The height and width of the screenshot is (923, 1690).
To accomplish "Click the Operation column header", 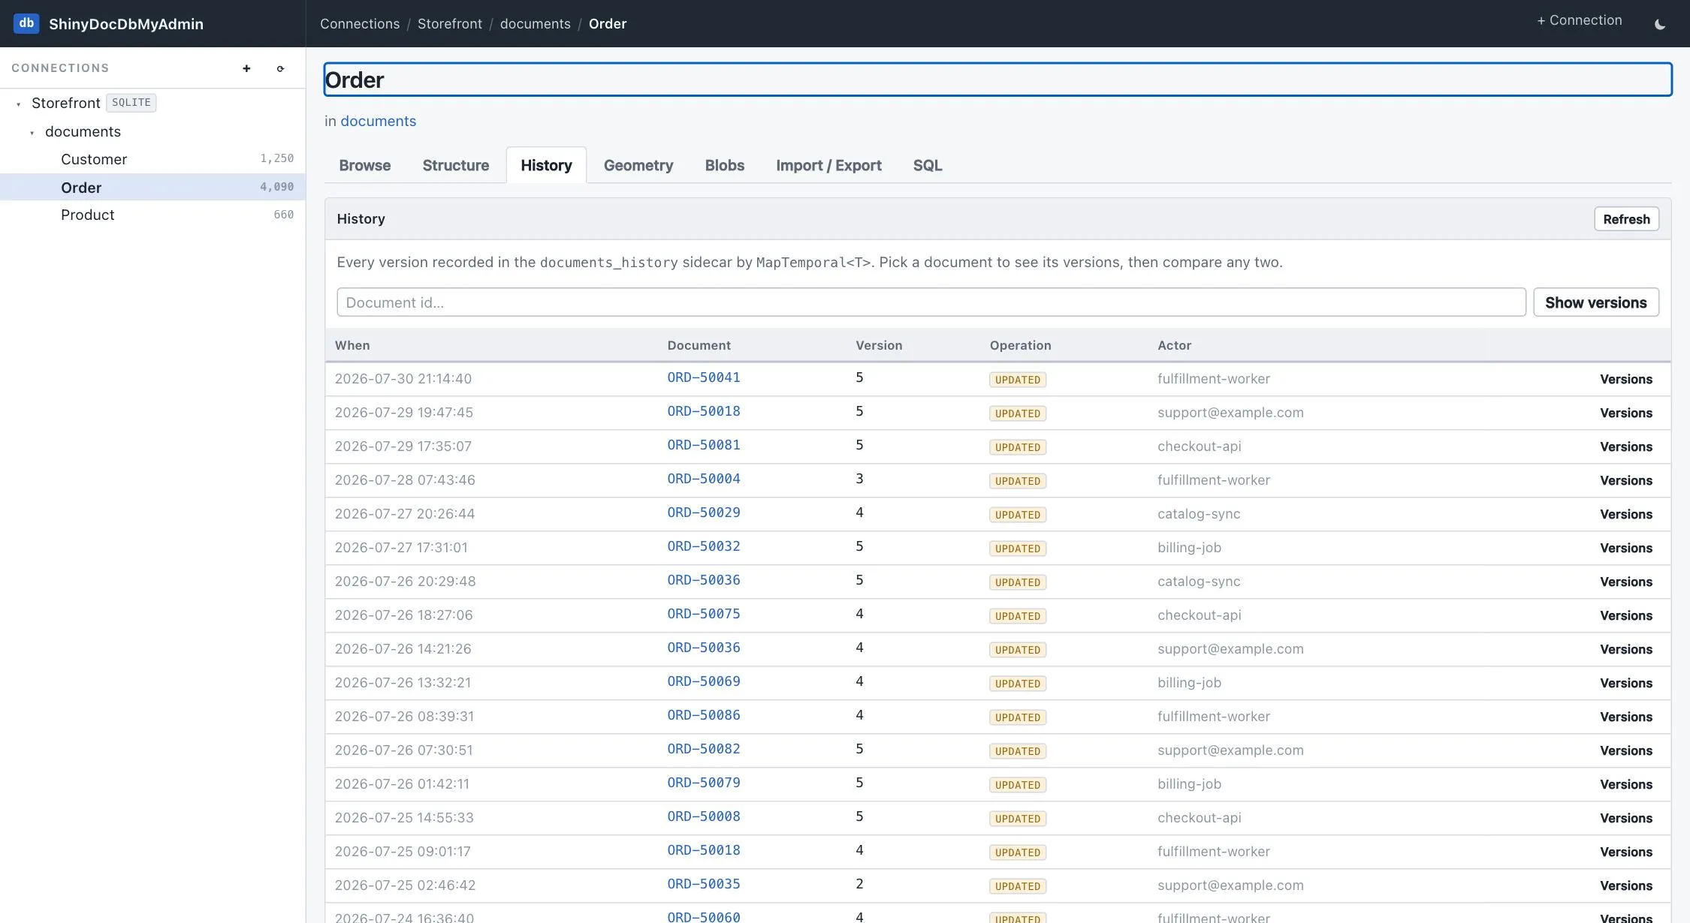I will point(1020,345).
